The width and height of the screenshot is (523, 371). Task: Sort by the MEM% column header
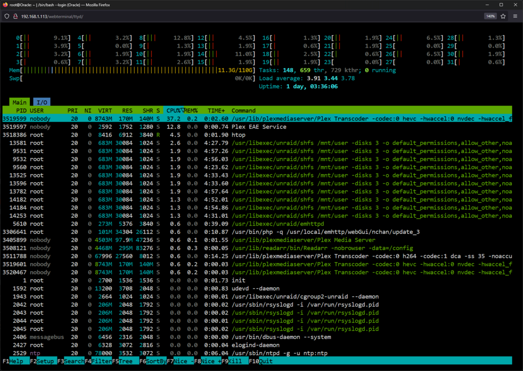point(191,110)
